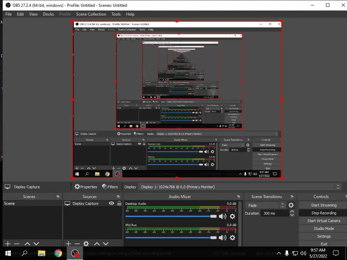Toggle the lock on Display Capture source
Screen dimensions: 347x260
(x=119, y=203)
